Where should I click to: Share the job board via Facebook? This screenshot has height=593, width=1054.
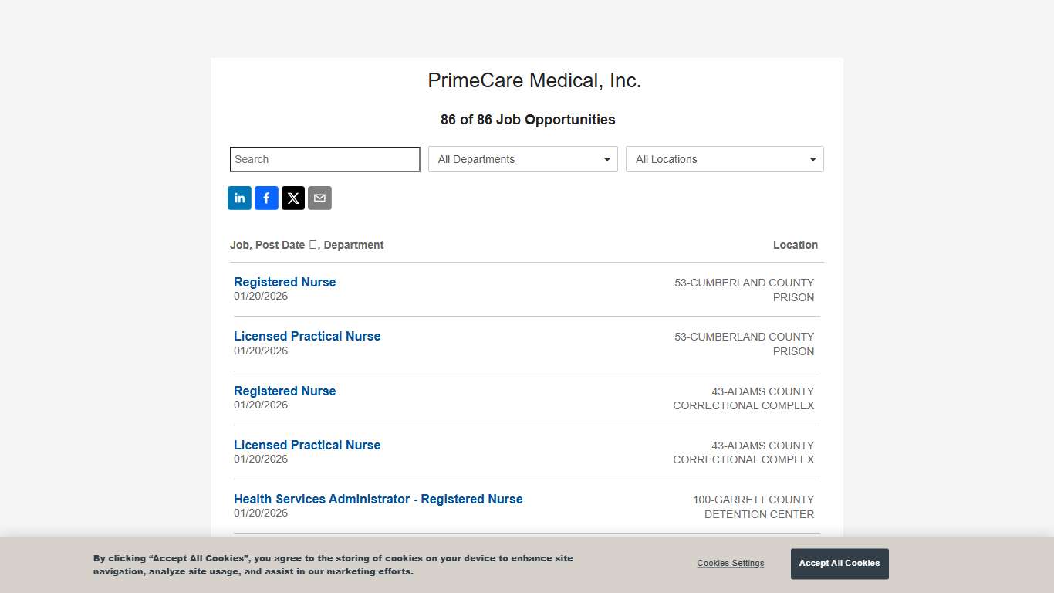[x=266, y=198]
